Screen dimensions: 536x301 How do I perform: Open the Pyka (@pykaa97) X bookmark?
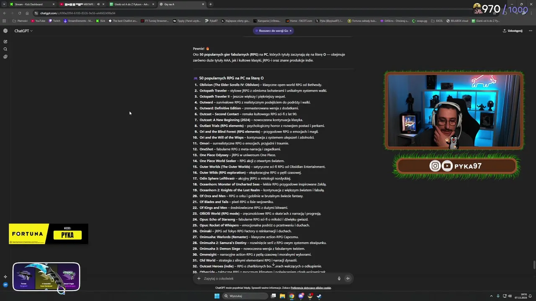coord(329,20)
